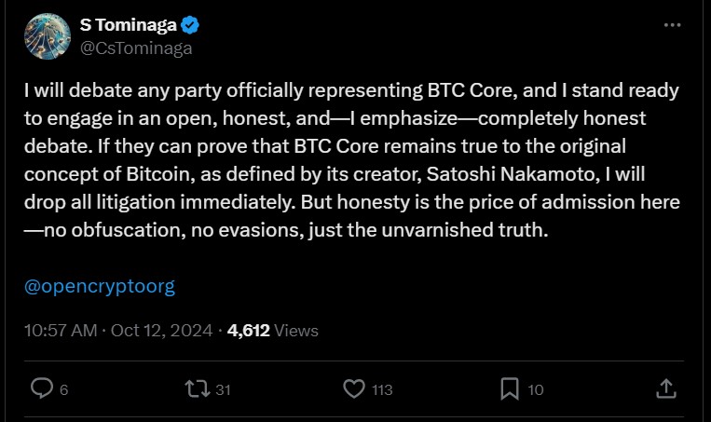Open the @CsTominaga handle link
Screen dimensions: 711x422
click(x=136, y=48)
